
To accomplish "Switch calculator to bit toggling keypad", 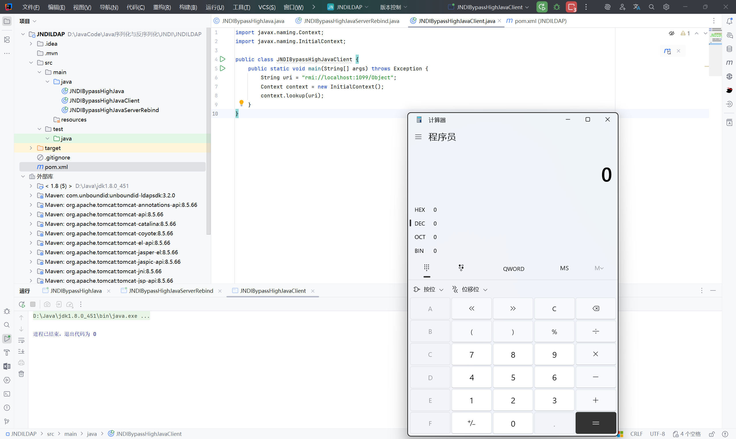I will coord(461,268).
